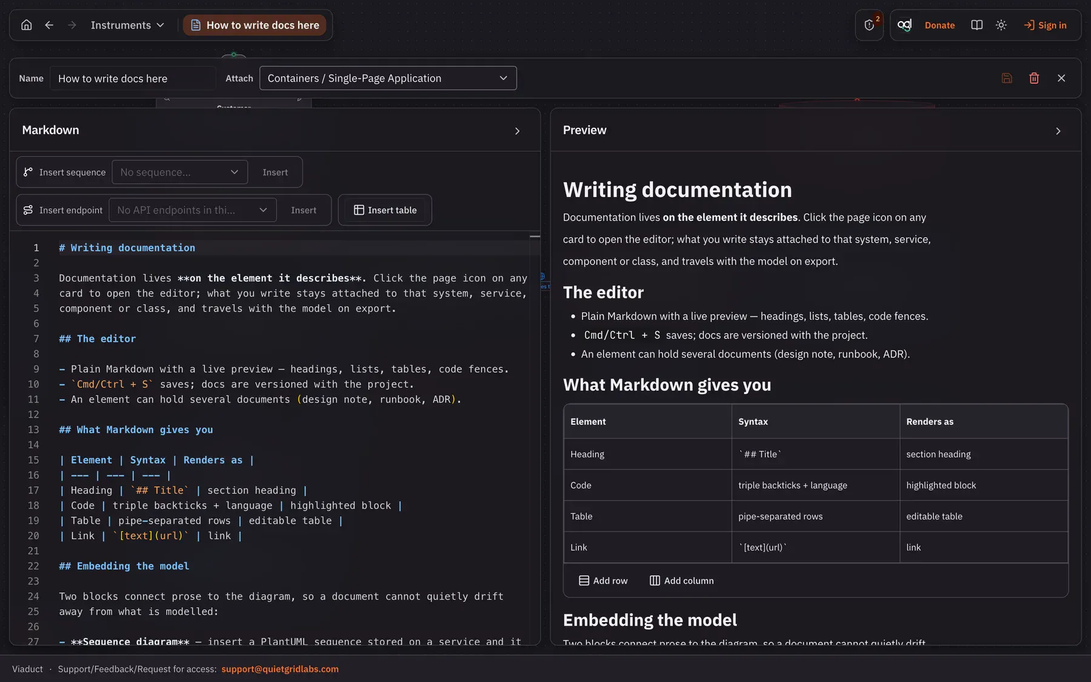The height and width of the screenshot is (682, 1091).
Task: Click the logo icon beside Donate
Action: pos(904,25)
